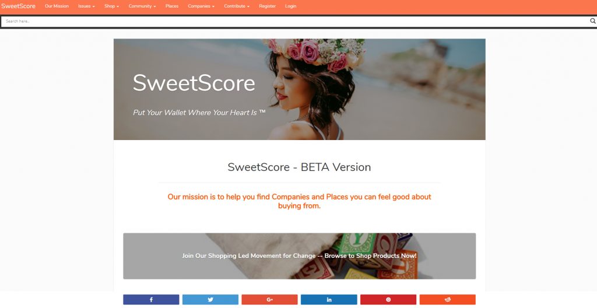Screen dimensions: 597x308
Task: Open the SweetScore home logo link
Action: pyautogui.click(x=18, y=6)
